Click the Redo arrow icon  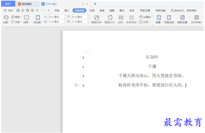pyautogui.click(x=43, y=11)
